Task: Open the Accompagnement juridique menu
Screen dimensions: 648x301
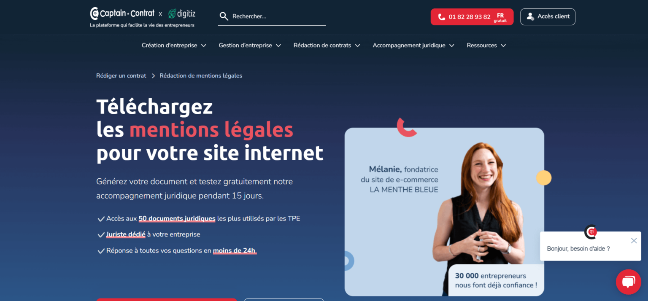Action: pyautogui.click(x=413, y=45)
